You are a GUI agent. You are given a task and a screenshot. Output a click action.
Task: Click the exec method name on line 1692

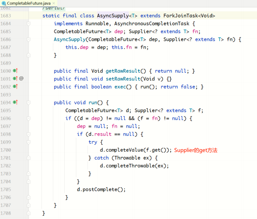tap(120, 87)
